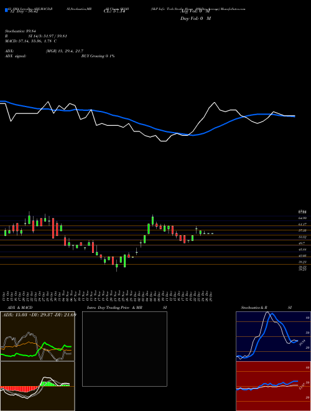Click the 61.17 price axis label

pyautogui.click(x=302, y=224)
